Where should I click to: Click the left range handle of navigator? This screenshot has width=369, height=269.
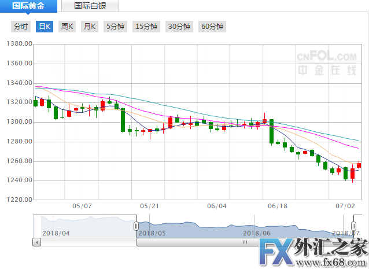(136, 226)
